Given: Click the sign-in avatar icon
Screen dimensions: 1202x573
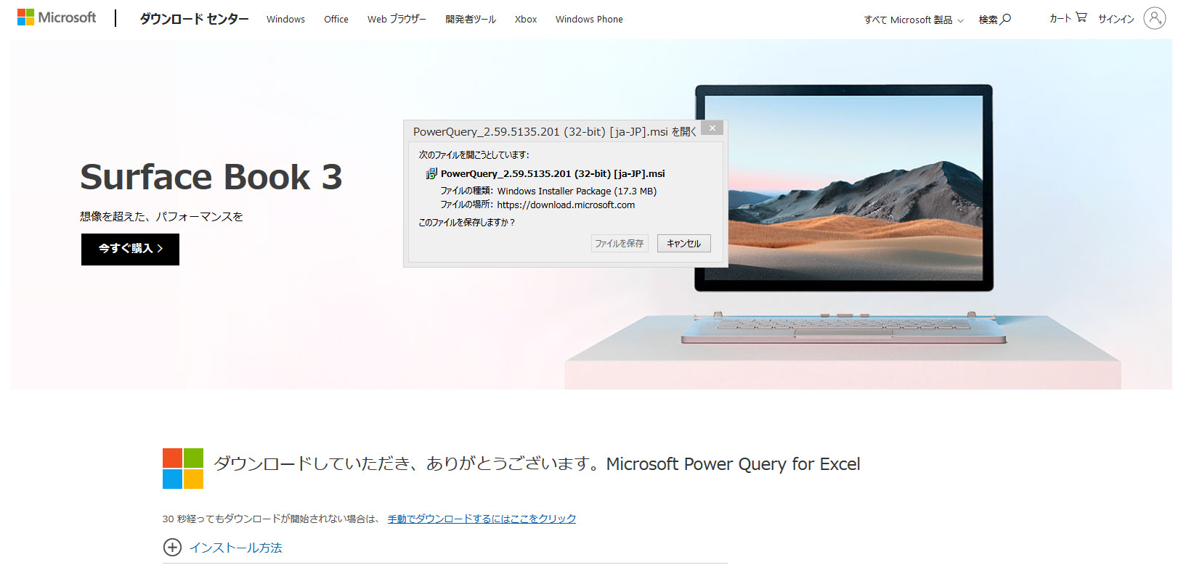Looking at the screenshot, I should coord(1154,18).
